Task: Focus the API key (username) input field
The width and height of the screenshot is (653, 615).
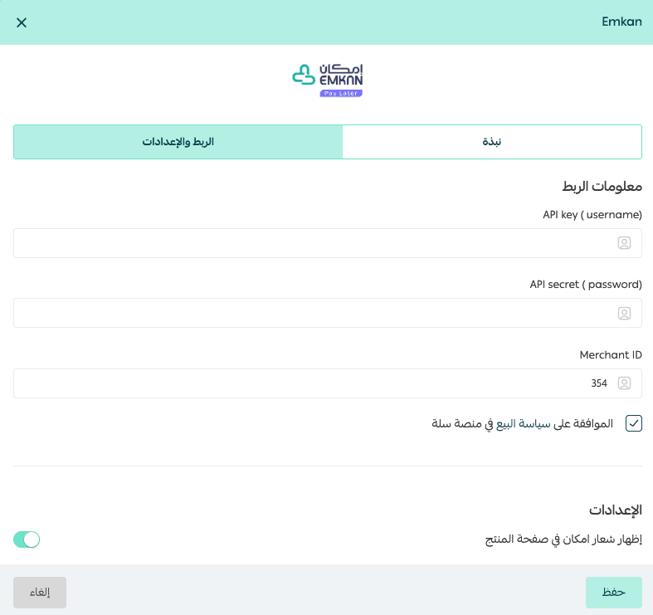Action: (315, 243)
